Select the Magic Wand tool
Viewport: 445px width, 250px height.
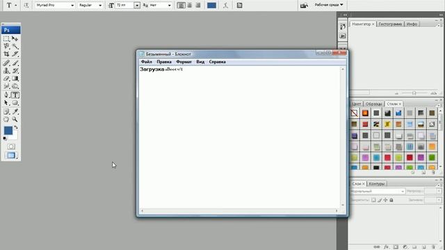point(15,47)
